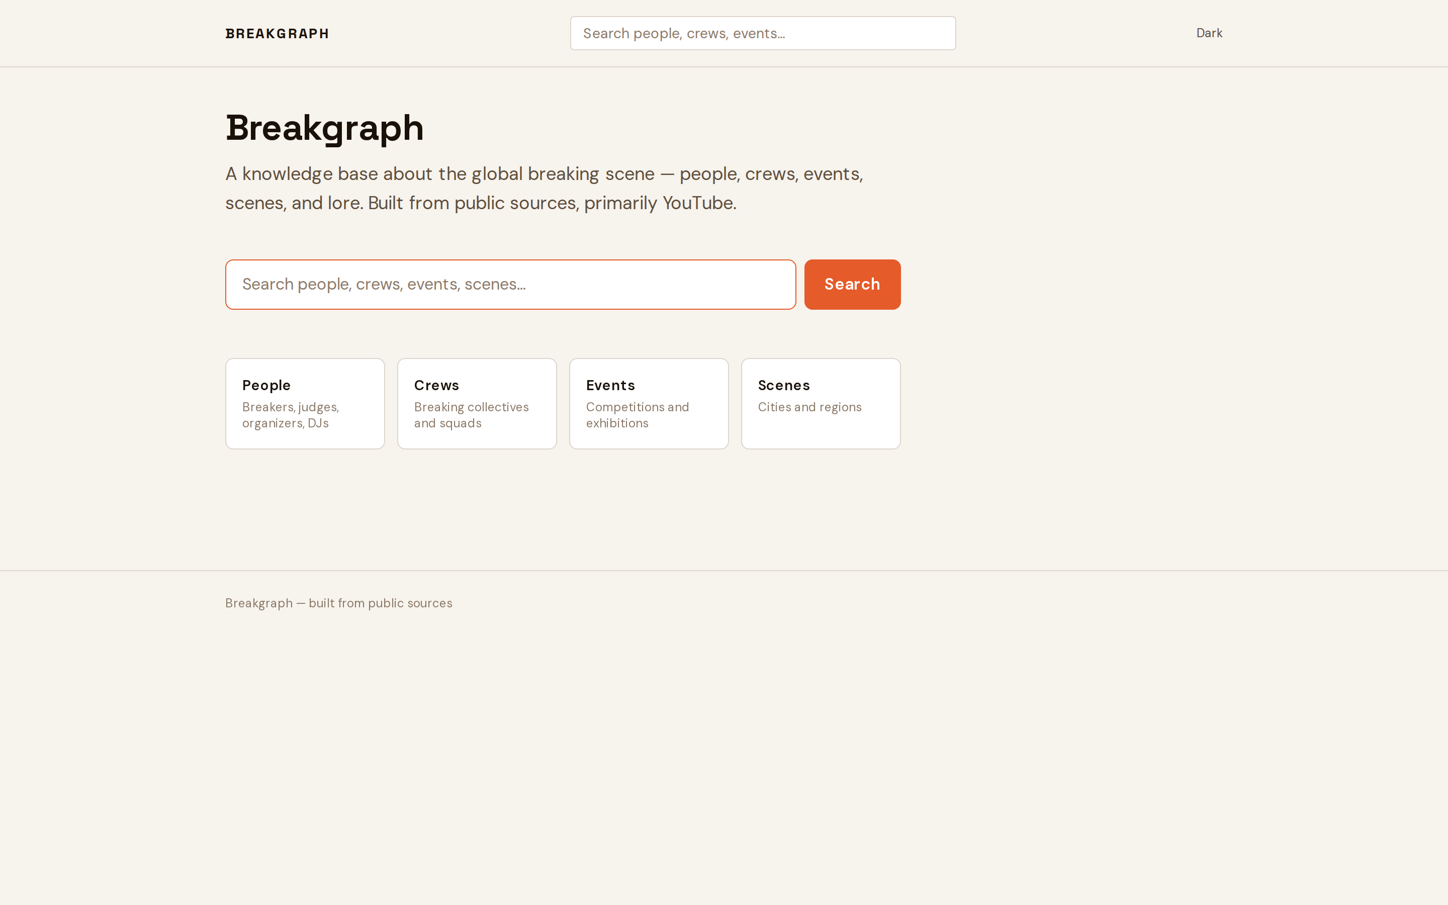Click the Scenes card heading
Screen dimensions: 1448x905
(x=783, y=385)
